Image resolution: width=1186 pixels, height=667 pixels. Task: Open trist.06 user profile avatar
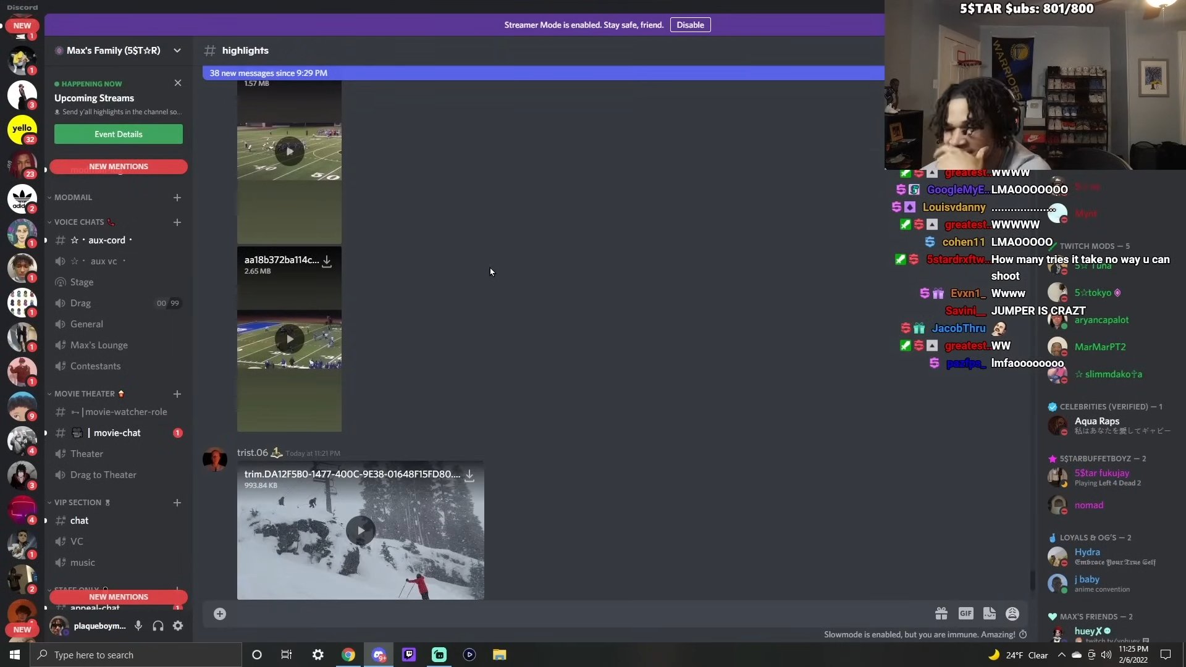215,459
